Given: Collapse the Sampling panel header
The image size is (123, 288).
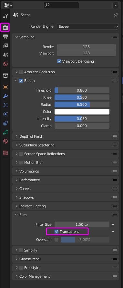Looking at the screenshot, I should [x=66, y=37].
